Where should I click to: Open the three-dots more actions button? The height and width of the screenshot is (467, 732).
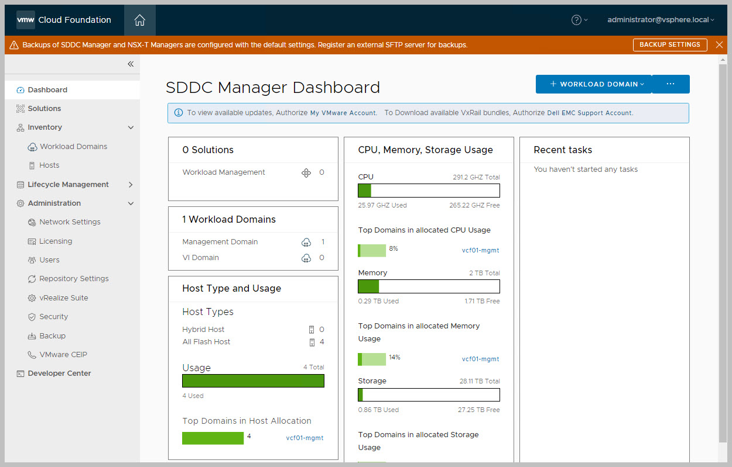[671, 84]
